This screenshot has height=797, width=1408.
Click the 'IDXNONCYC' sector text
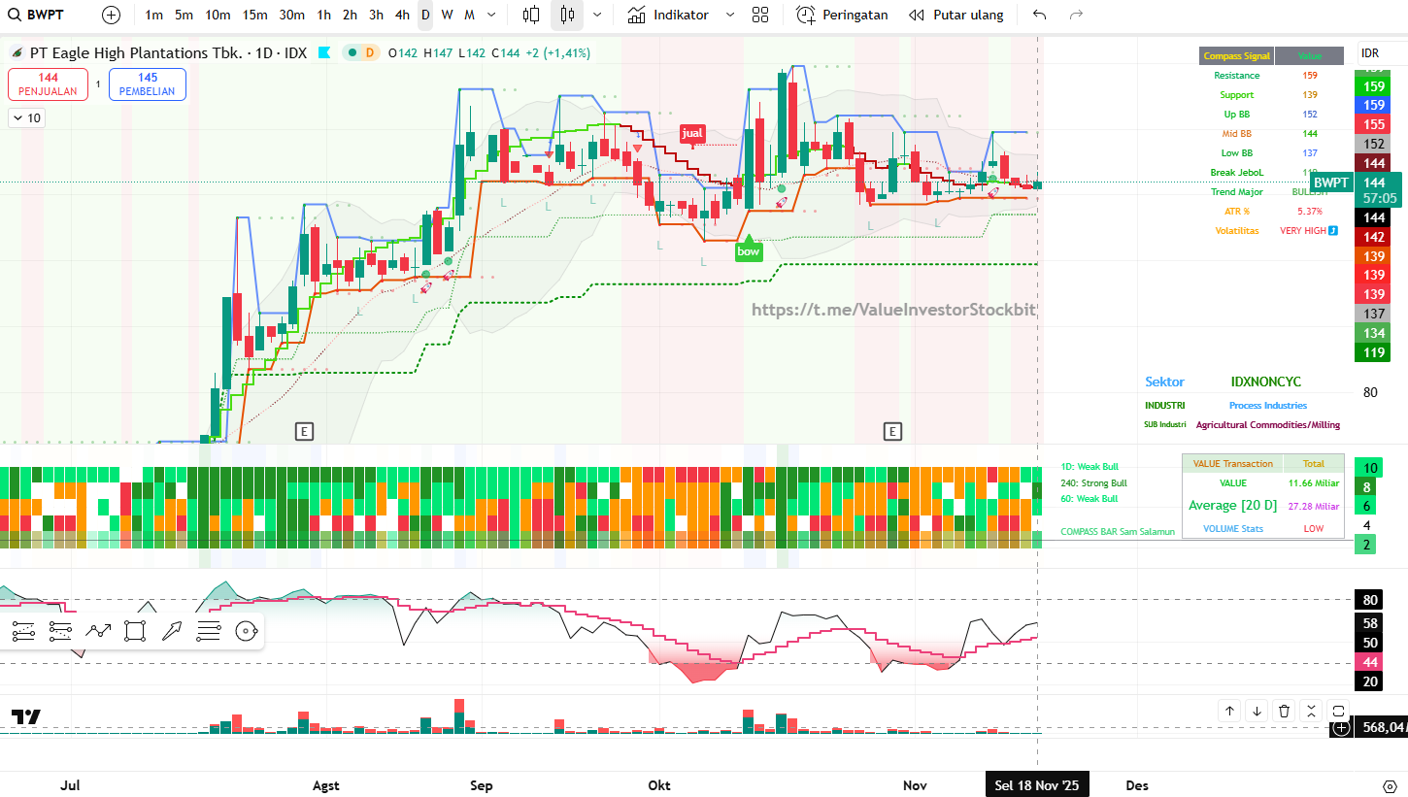(x=1266, y=382)
